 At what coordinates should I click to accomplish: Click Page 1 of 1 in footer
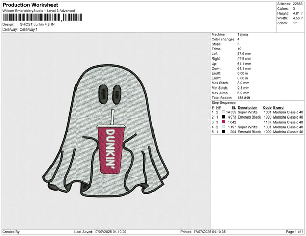[x=295, y=232]
